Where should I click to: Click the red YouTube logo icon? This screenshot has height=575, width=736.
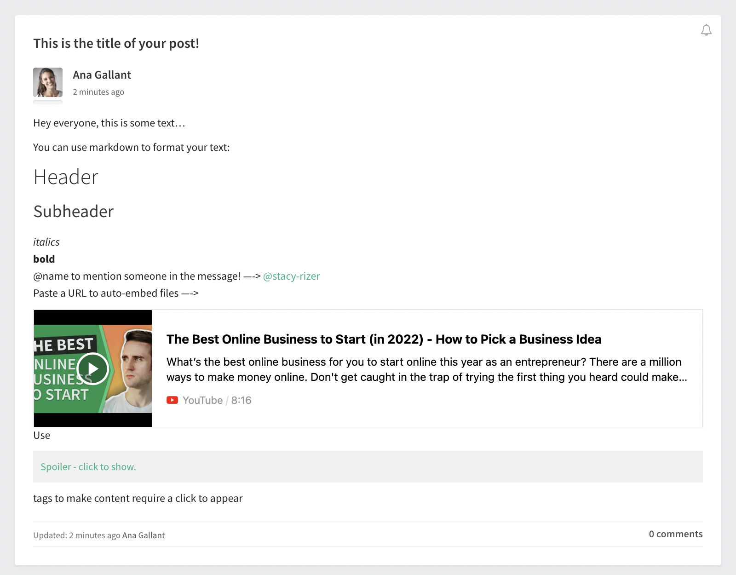pyautogui.click(x=172, y=400)
